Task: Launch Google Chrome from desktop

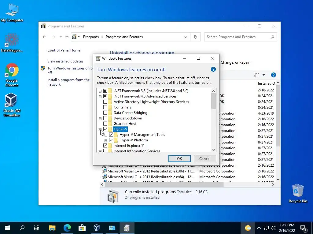Action: [x=12, y=75]
